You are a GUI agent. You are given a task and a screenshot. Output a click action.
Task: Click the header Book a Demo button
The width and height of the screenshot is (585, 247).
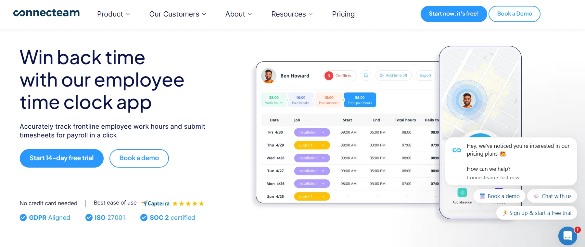(515, 14)
